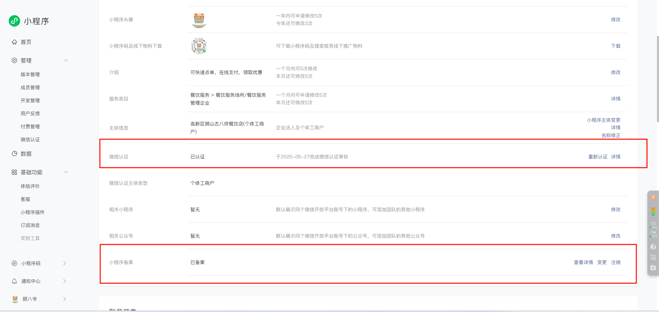Click the 顾八爷 account avatar

pyautogui.click(x=15, y=299)
